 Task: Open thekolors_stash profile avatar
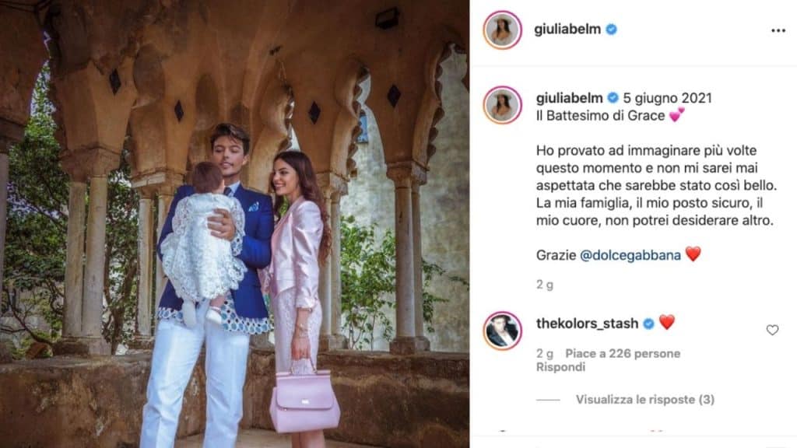[502, 331]
